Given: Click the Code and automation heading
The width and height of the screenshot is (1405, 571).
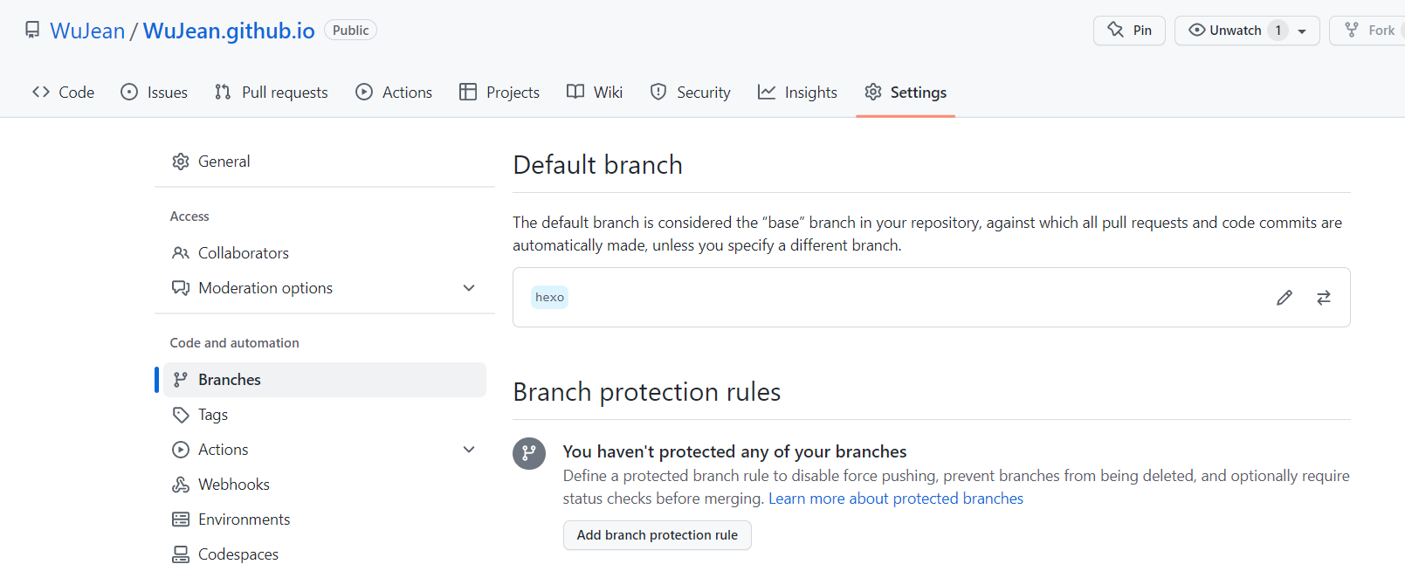Looking at the screenshot, I should pos(234,343).
